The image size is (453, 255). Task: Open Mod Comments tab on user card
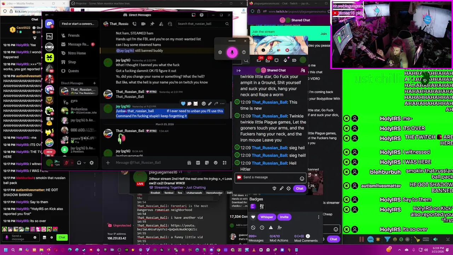pos(306,238)
